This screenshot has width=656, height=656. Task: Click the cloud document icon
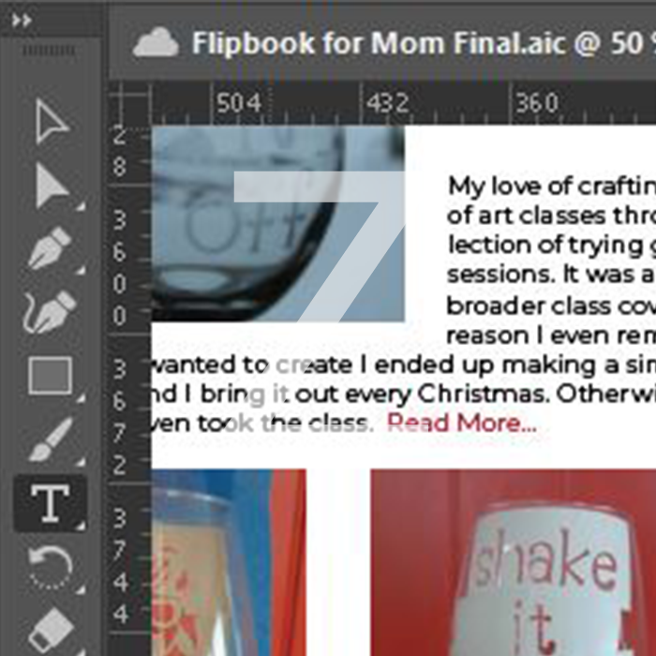(x=156, y=42)
